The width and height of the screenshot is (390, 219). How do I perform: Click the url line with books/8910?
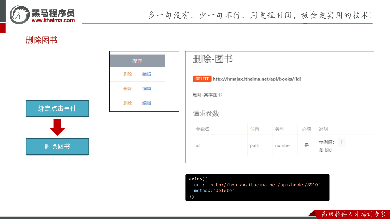click(259, 185)
